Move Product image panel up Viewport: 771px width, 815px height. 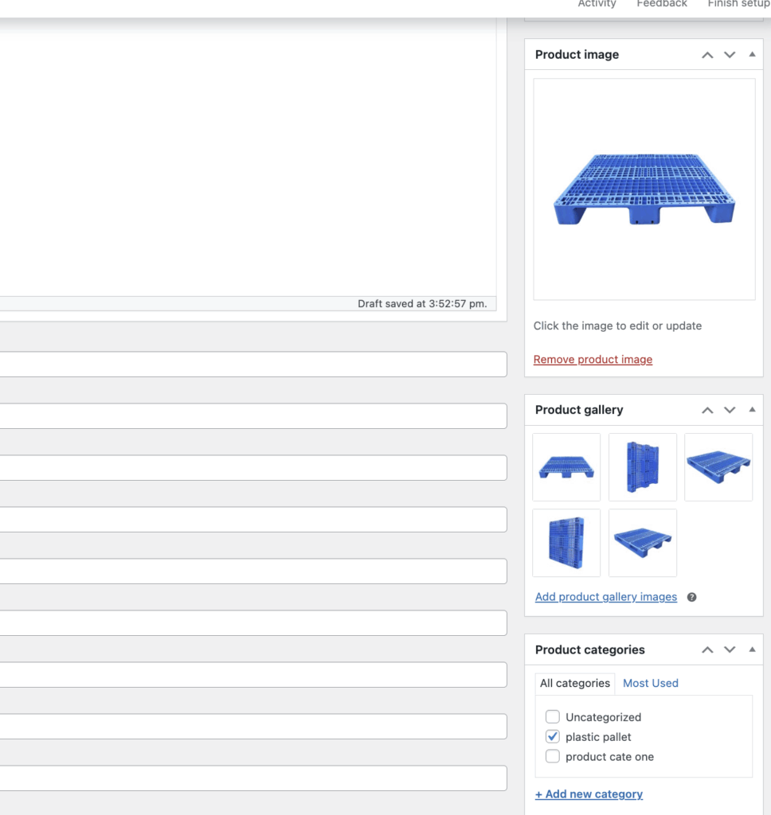click(706, 55)
